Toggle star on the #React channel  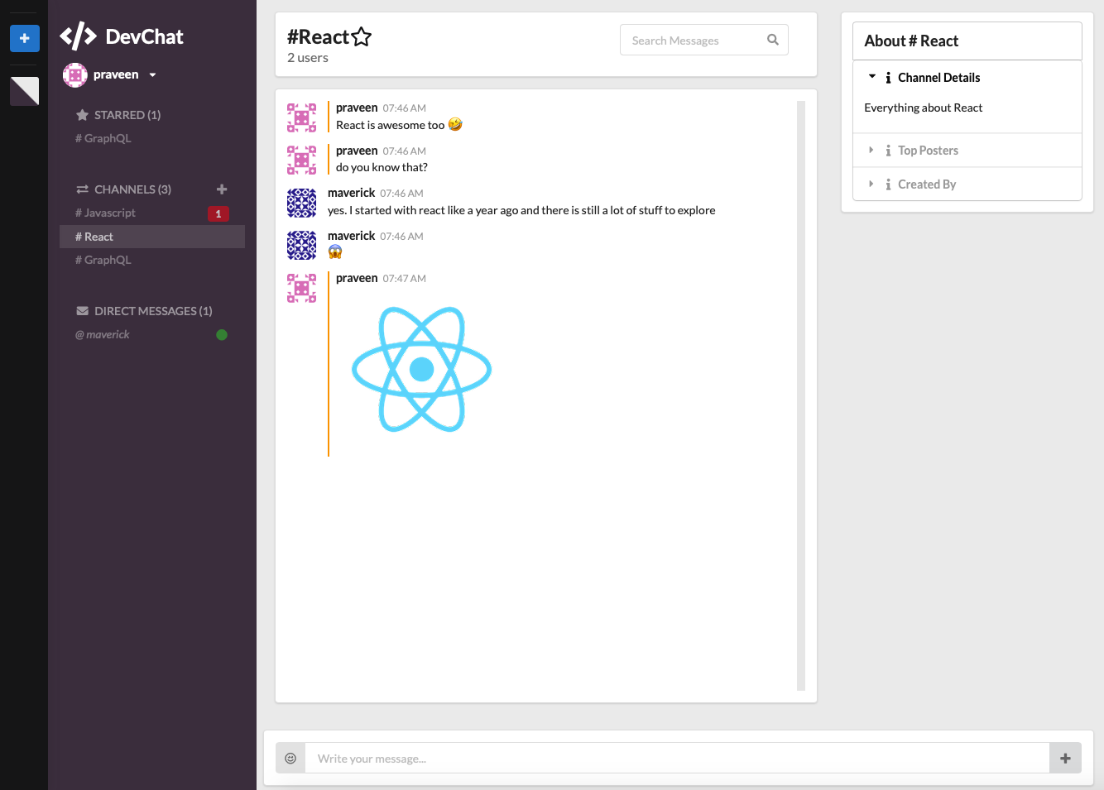pos(362,36)
